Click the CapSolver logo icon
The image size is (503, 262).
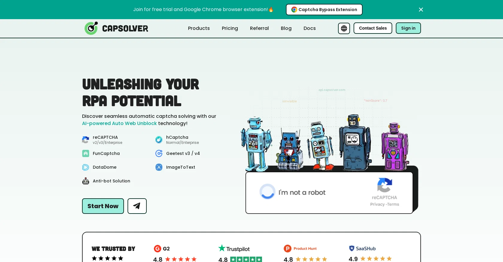tap(91, 28)
